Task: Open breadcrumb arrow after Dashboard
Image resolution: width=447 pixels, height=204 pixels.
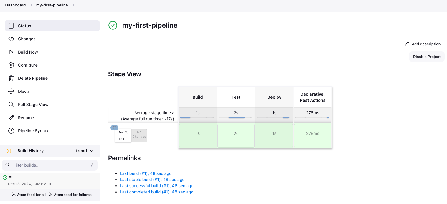Action: pos(31,5)
